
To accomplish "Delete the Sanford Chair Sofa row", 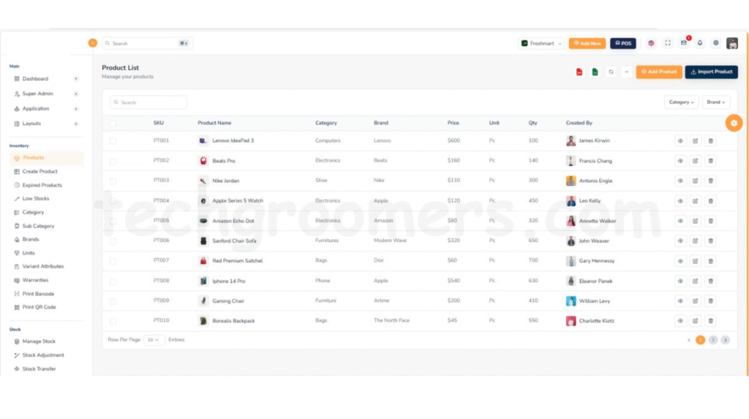I will [x=710, y=241].
